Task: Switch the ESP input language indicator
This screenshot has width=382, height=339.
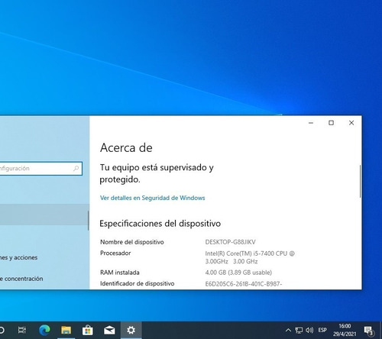Action: coord(322,330)
